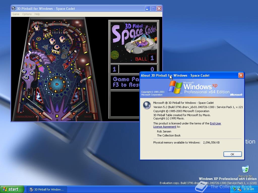
Task: Click the Start button
Action: (x=12, y=189)
